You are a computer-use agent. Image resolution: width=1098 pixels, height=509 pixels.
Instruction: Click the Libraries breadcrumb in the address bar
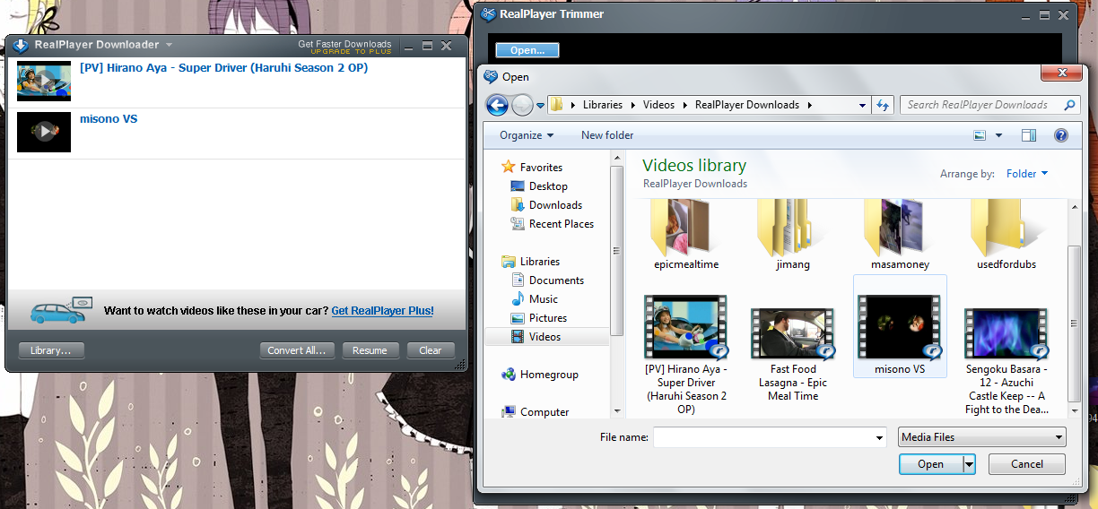coord(603,105)
